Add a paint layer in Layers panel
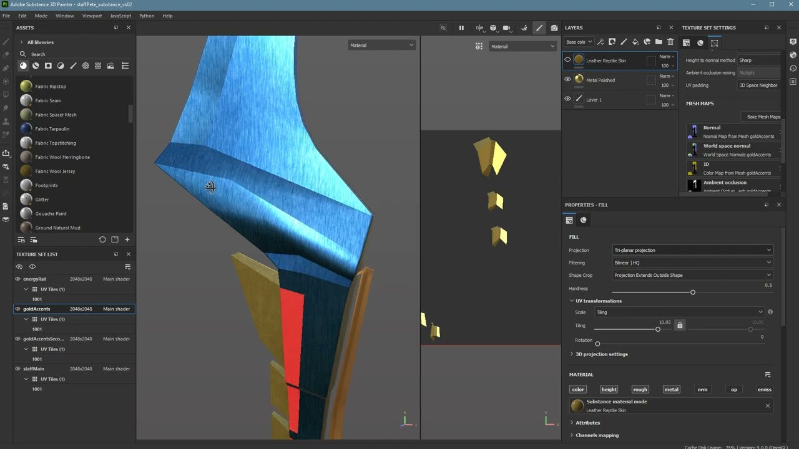This screenshot has height=449, width=799. click(x=624, y=42)
